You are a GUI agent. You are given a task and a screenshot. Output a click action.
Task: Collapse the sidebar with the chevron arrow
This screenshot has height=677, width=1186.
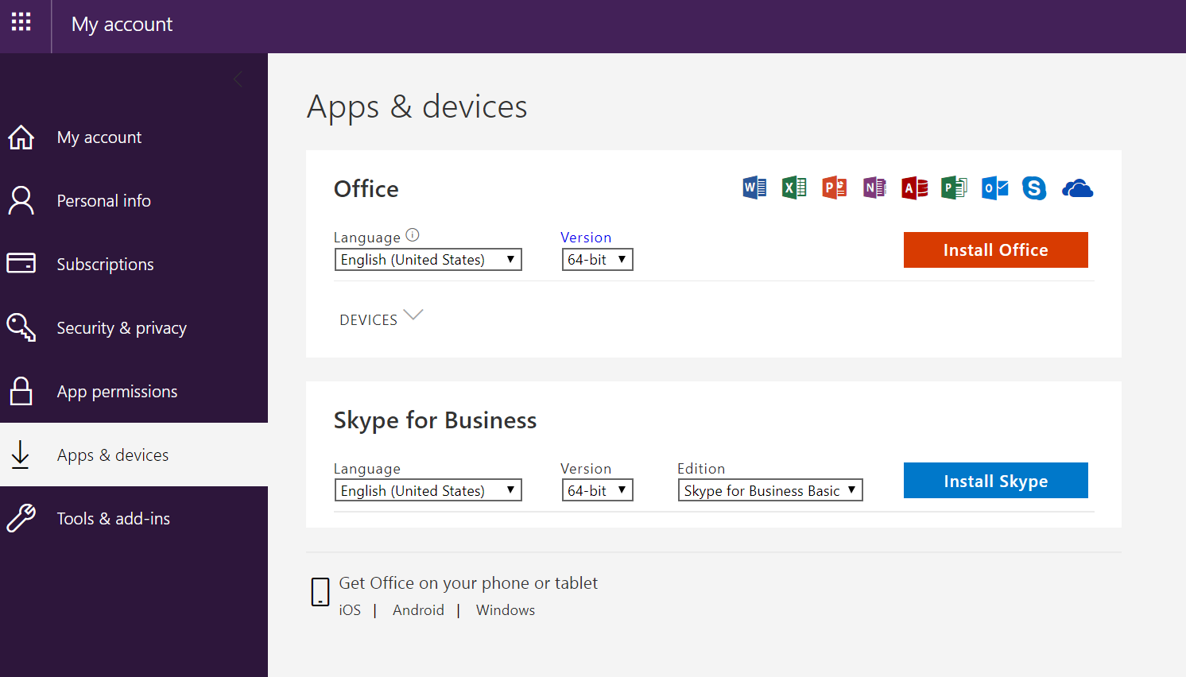pyautogui.click(x=238, y=79)
